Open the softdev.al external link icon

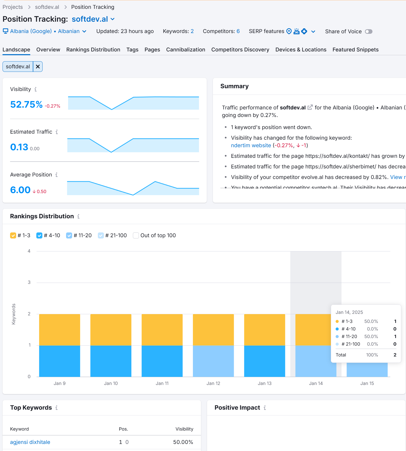(x=310, y=107)
